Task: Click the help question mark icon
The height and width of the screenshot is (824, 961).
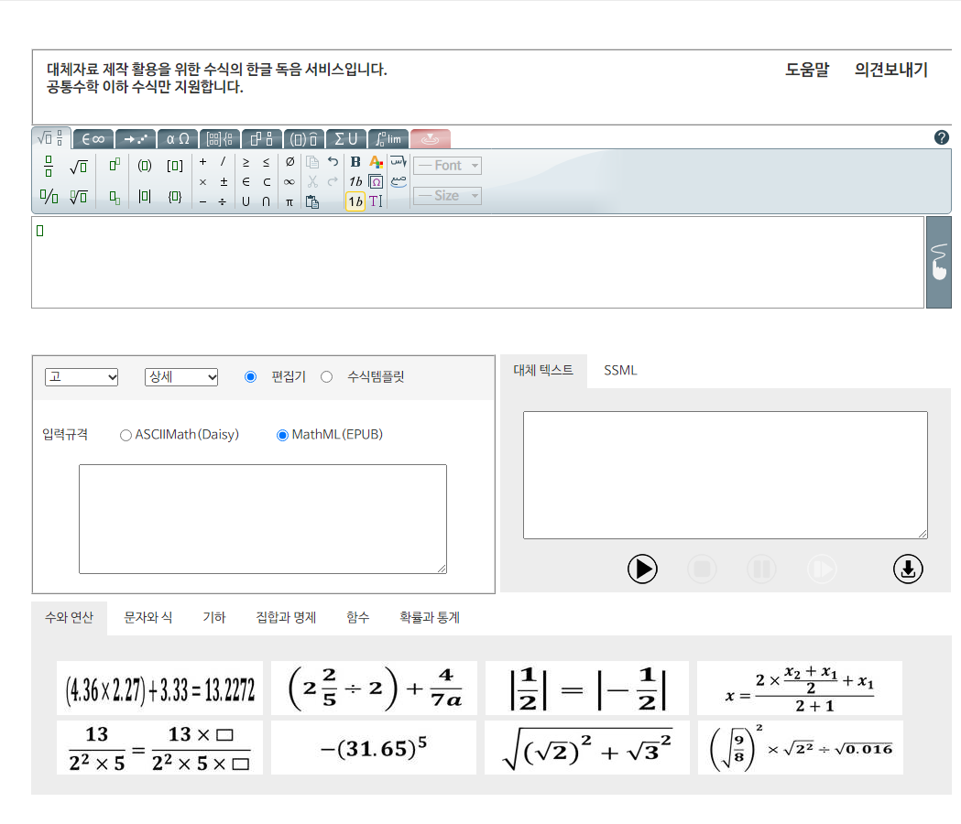Action: 941,137
